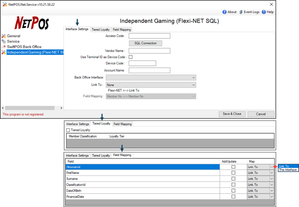This screenshot has height=207, width=299.
Task: Click Save & Close button
Action: point(232,114)
